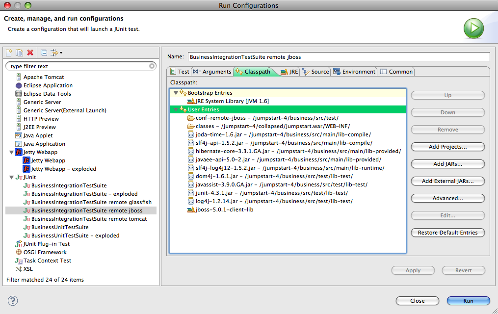Open the filter launch configurations dropdown

[56, 52]
